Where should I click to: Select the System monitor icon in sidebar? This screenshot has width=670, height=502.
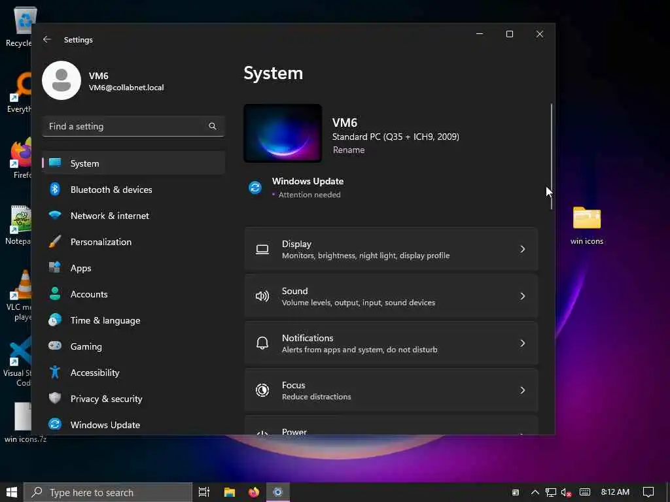point(55,163)
